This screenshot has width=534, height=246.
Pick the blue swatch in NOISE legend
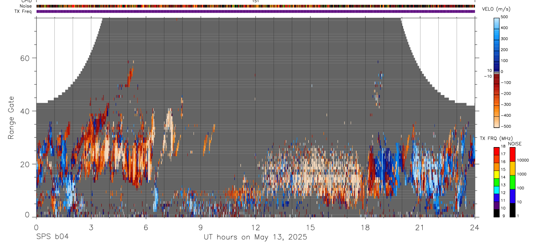tap(512, 196)
